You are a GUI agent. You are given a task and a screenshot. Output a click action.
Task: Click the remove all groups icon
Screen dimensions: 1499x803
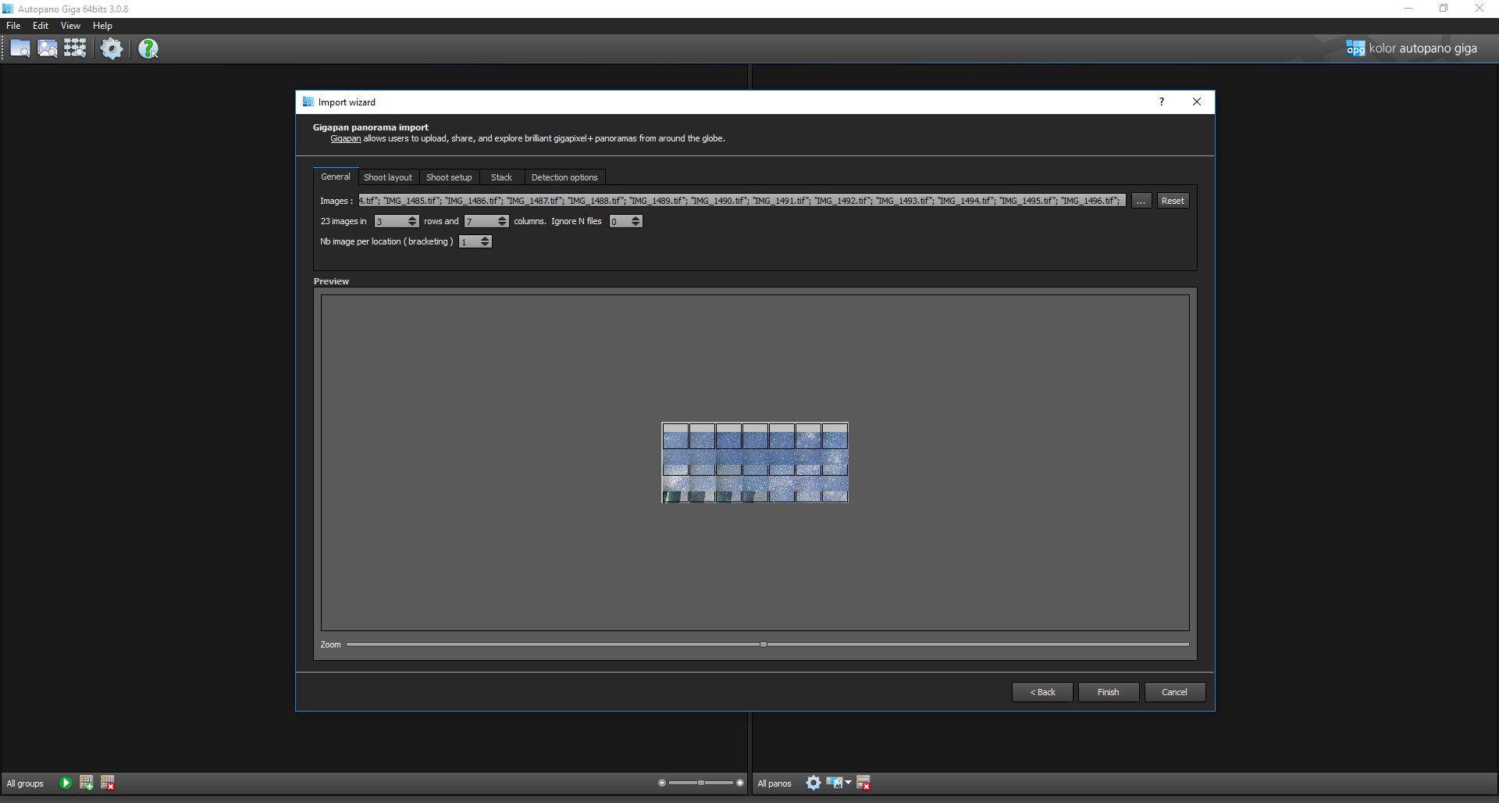click(x=108, y=783)
